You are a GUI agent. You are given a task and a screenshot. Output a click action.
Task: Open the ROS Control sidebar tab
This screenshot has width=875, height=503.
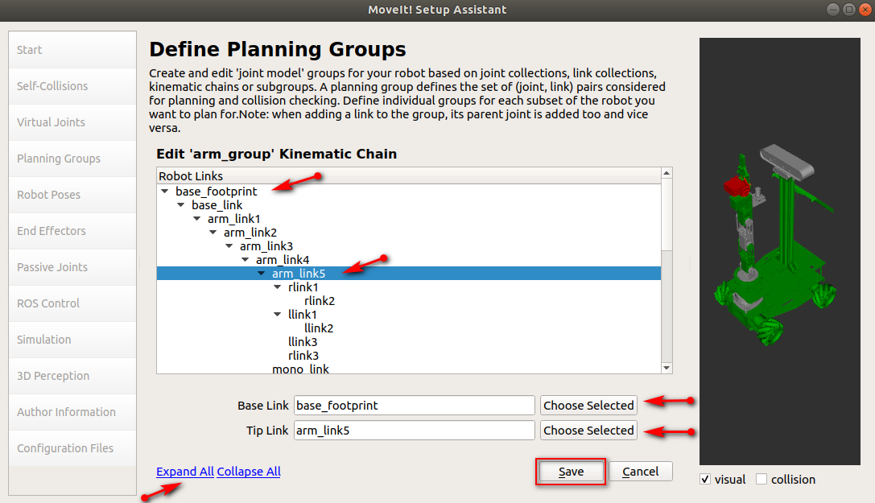pos(72,303)
